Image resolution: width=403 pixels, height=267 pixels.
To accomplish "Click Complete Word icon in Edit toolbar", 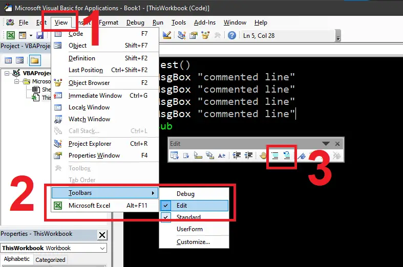I will coord(222,155).
